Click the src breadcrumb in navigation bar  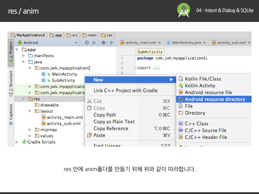click(x=72, y=35)
